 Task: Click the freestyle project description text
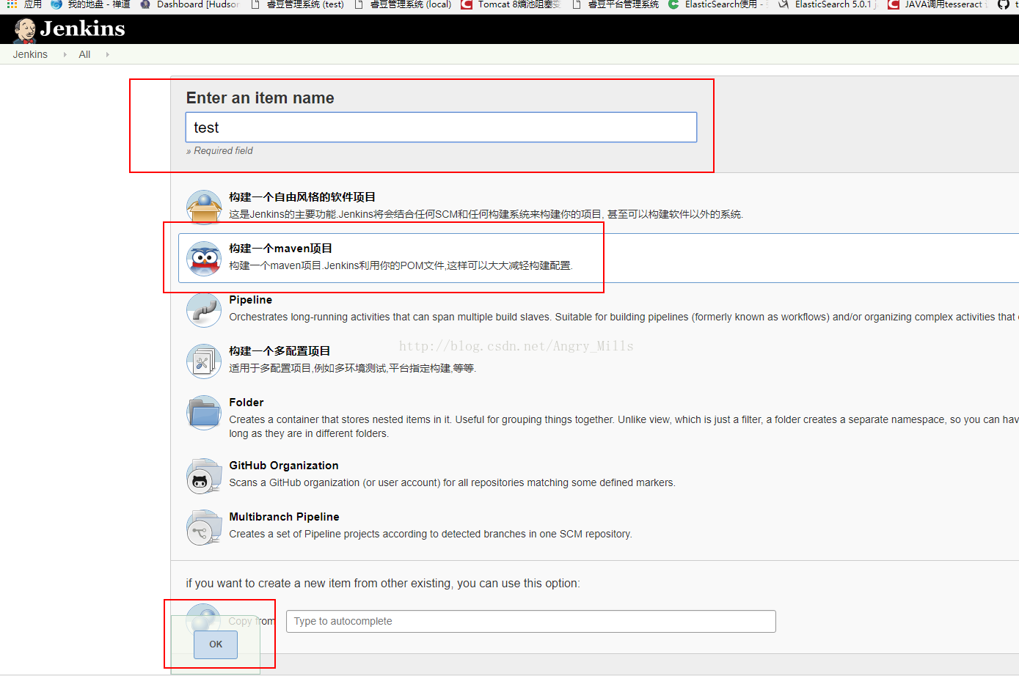tap(486, 214)
